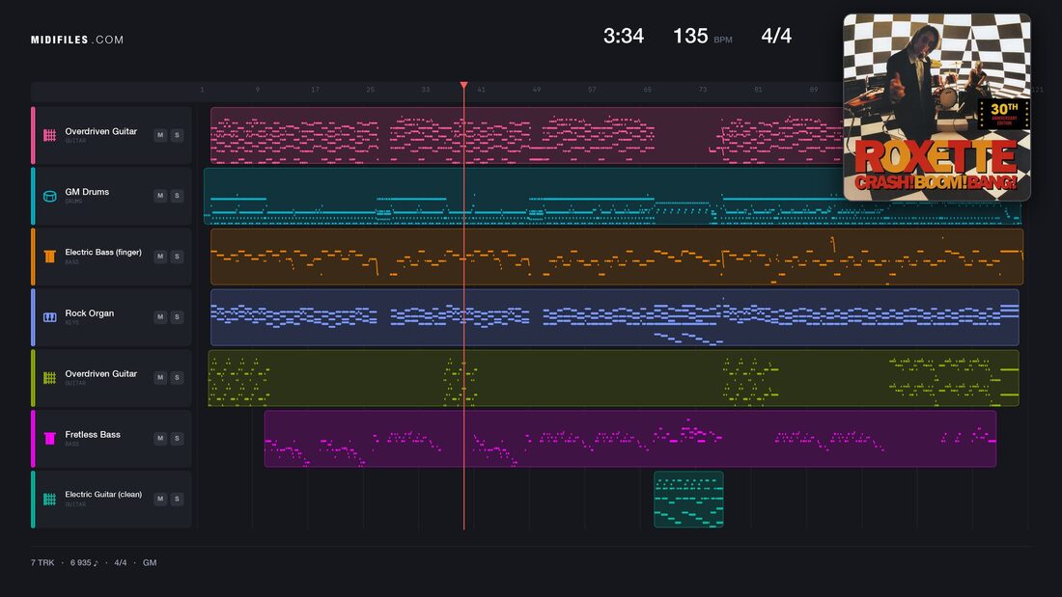Click the Electric Guitar (clean) track icon
Image resolution: width=1062 pixels, height=597 pixels.
pos(49,499)
